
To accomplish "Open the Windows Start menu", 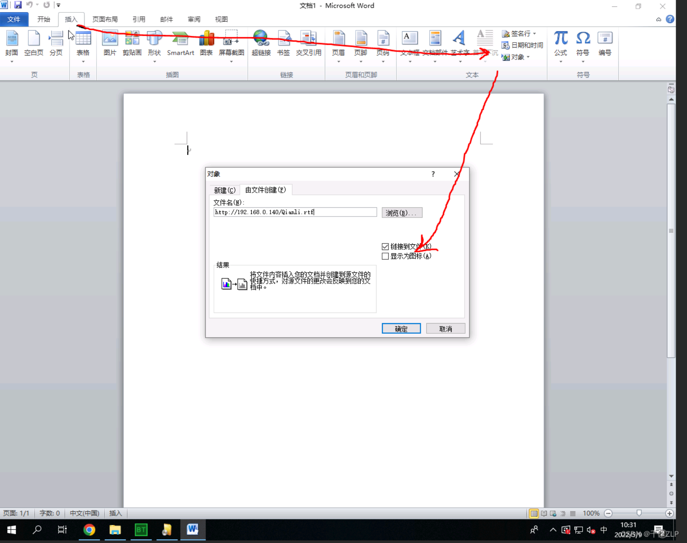I will tap(12, 530).
